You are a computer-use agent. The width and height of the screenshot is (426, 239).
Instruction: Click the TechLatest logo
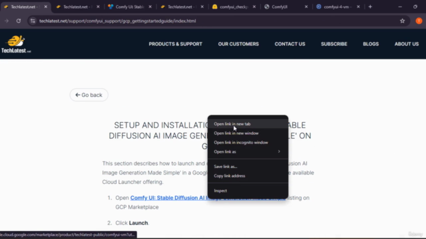16,44
